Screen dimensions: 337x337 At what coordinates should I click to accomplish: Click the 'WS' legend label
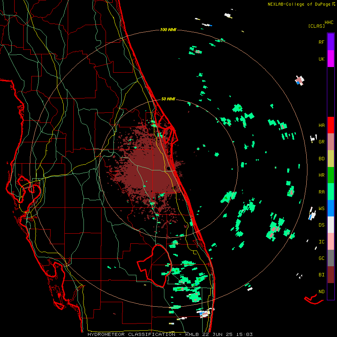click(x=322, y=209)
